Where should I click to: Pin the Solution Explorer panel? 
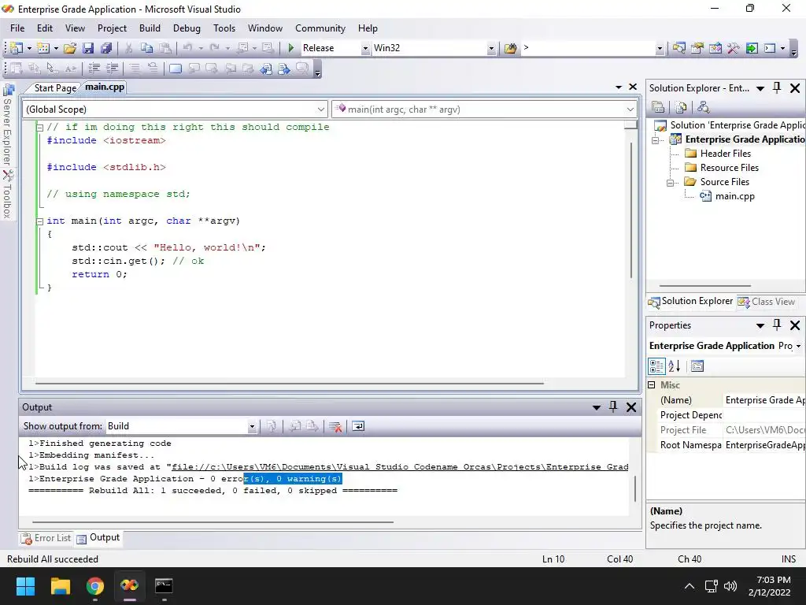pyautogui.click(x=777, y=88)
